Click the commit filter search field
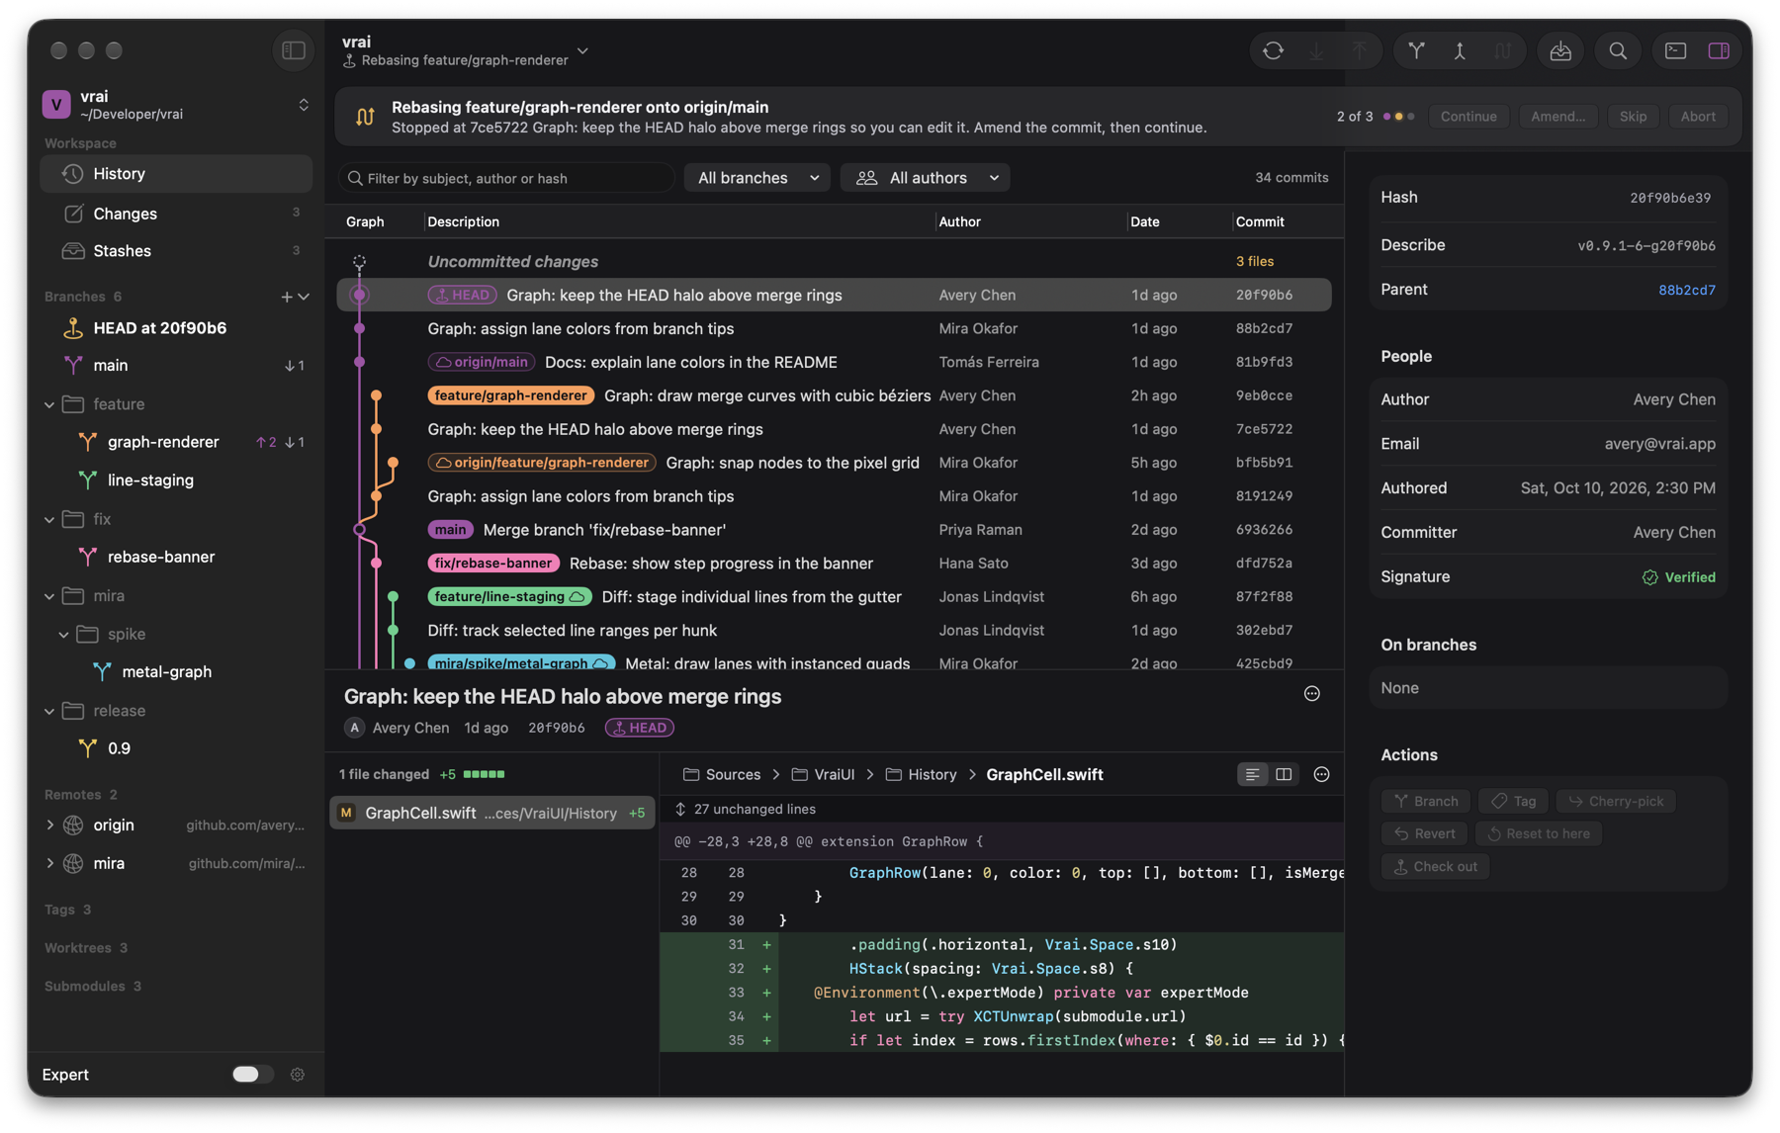The height and width of the screenshot is (1133, 1780). click(x=506, y=178)
